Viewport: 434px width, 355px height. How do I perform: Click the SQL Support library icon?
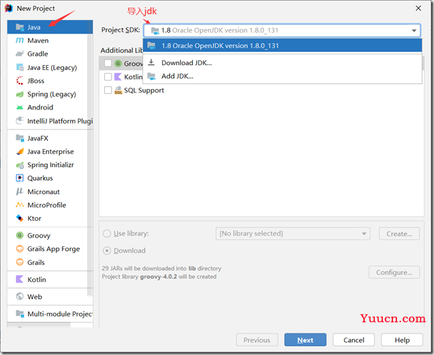coord(118,90)
